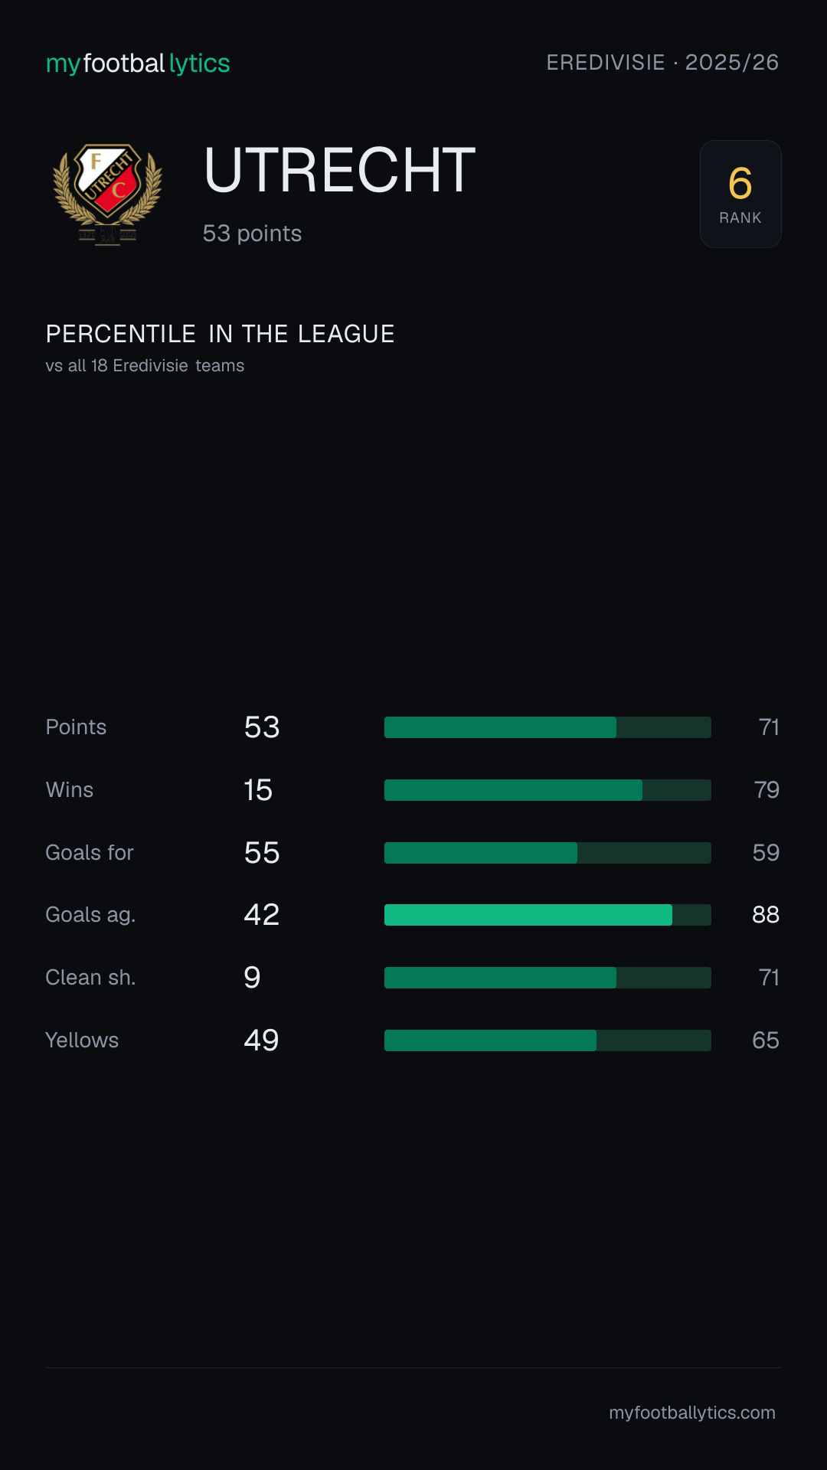
Task: Select the Yellows stat label
Action: [82, 1040]
